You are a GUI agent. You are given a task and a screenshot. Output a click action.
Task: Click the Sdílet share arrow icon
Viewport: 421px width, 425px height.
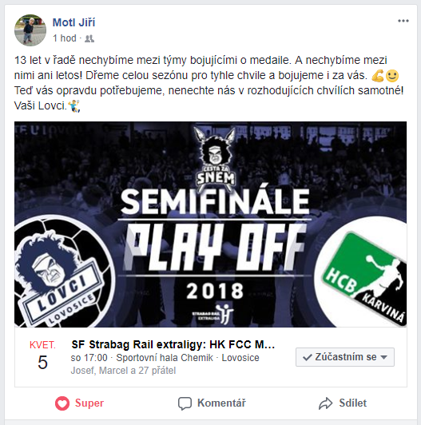(x=325, y=403)
